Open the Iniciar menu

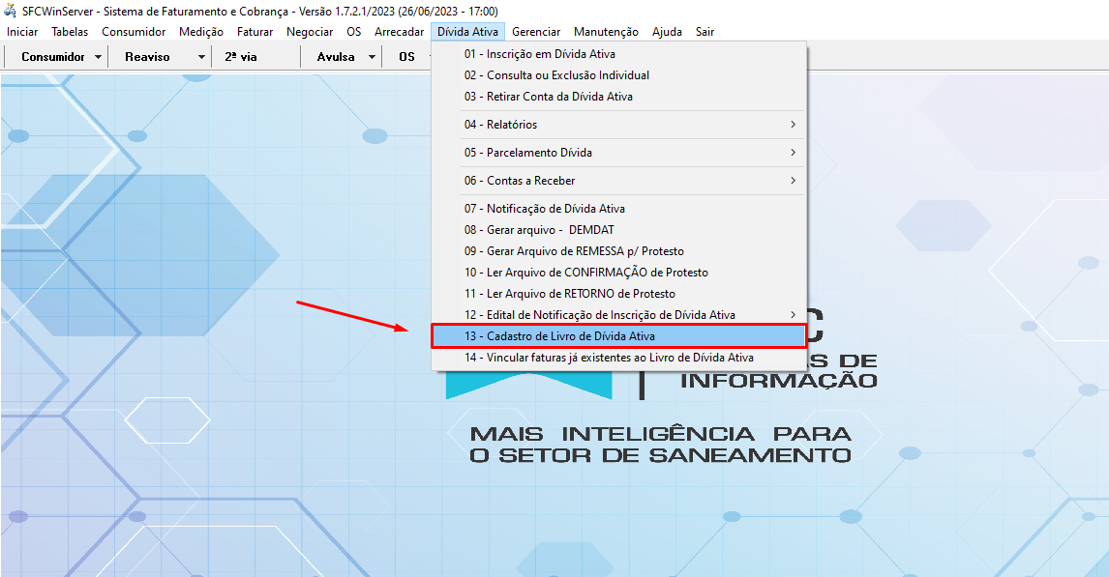pos(21,31)
